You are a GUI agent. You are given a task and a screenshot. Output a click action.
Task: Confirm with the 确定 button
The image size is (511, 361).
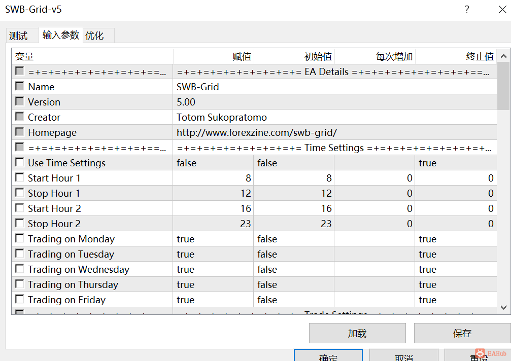tap(328, 355)
